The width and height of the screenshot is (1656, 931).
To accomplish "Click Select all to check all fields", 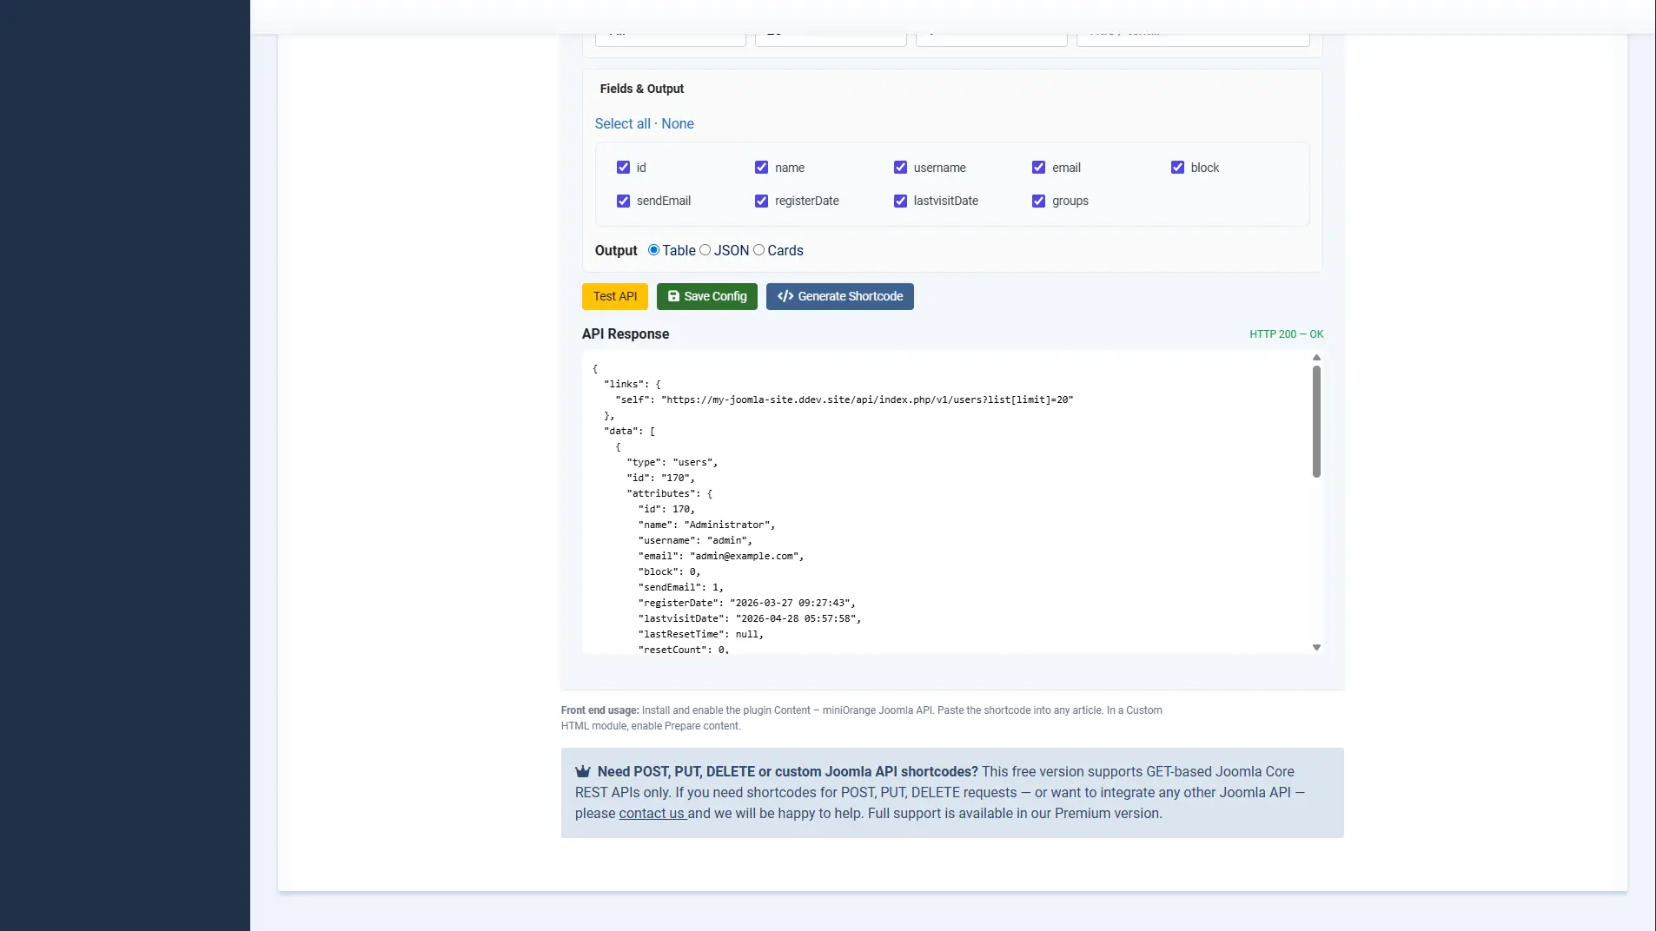I will tap(624, 123).
